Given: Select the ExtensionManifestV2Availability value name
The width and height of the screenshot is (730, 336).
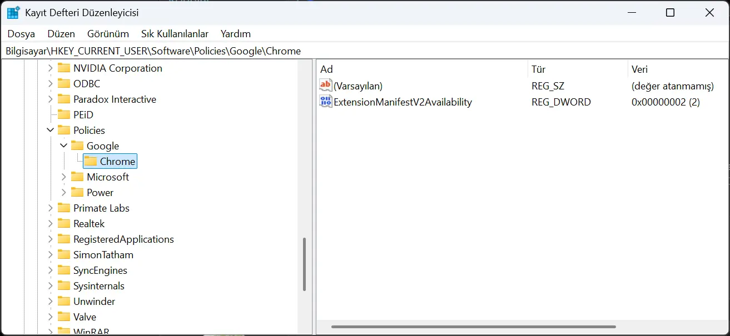Looking at the screenshot, I should click(403, 102).
